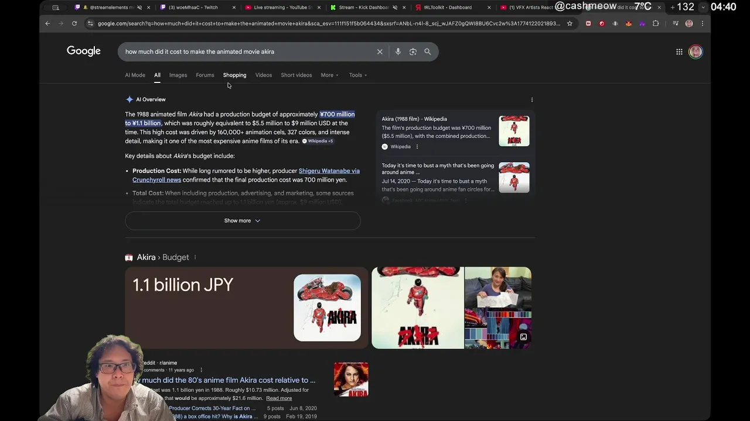Screen dimensions: 750x421
Task: Open Wikipedia source three-dot menu
Action: click(417, 147)
